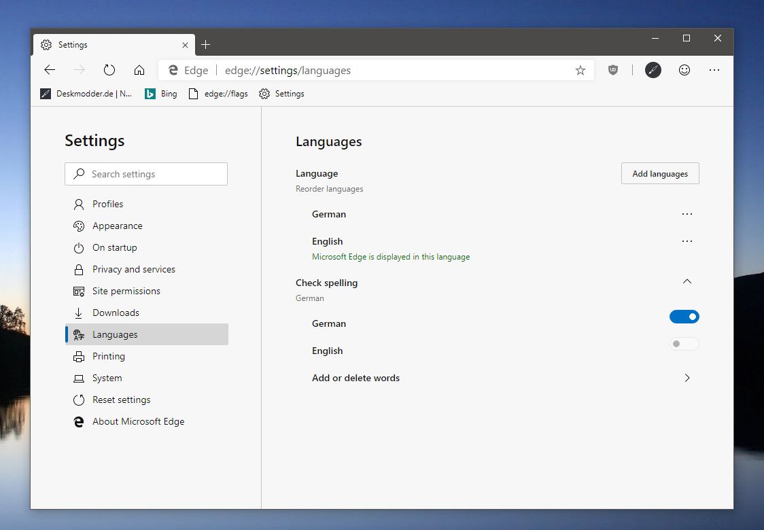Add this page to favorites star
This screenshot has width=764, height=530.
point(580,70)
